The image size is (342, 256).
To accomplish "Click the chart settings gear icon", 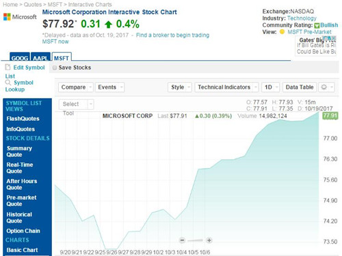I will pyautogui.click(x=324, y=87).
